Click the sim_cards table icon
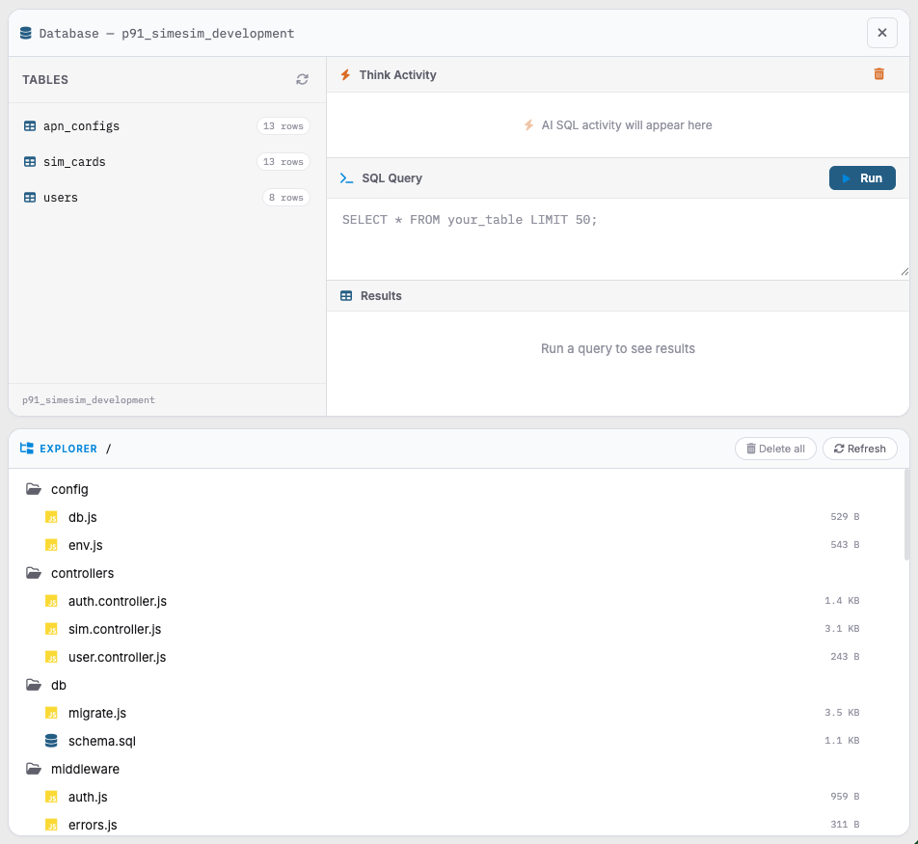 coord(30,162)
